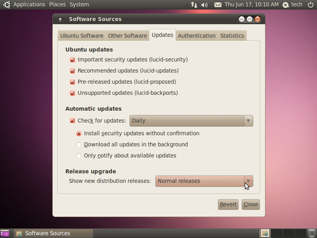The height and width of the screenshot is (238, 317).
Task: Click the user status icon beside tech
Action: [286, 5]
